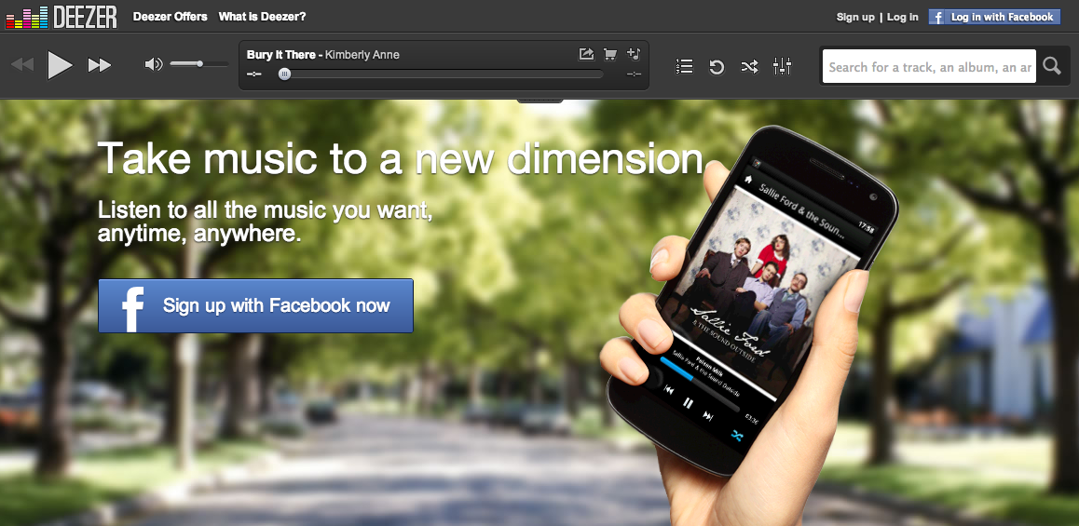Adjust the volume slider handle
This screenshot has height=526, width=1079.
(199, 64)
